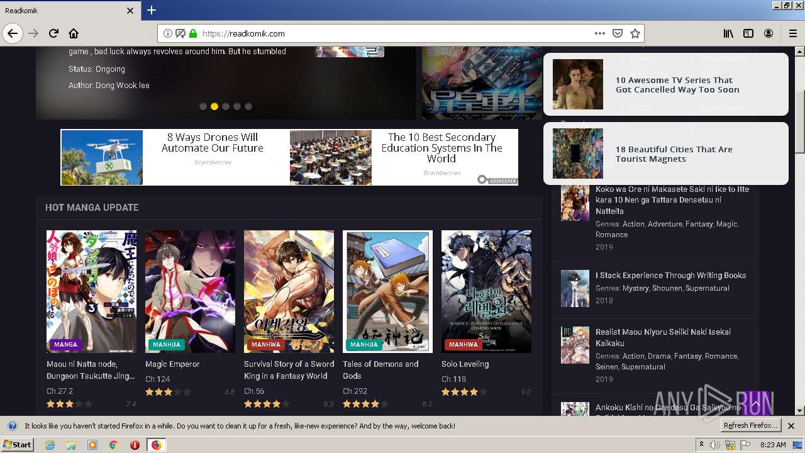
Task: Open 10 Awesome TV Series popup ad
Action: 665,84
